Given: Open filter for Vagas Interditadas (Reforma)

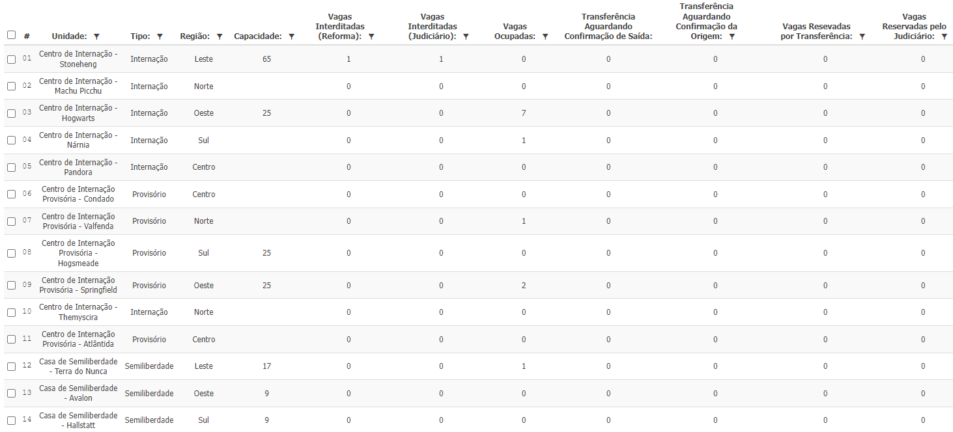Looking at the screenshot, I should click(371, 37).
